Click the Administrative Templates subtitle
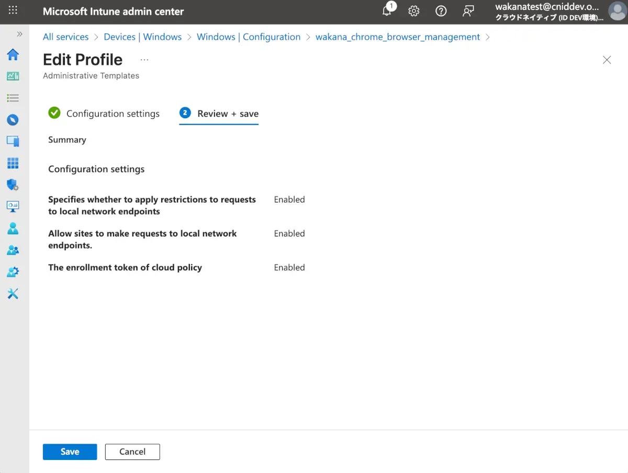Image resolution: width=628 pixels, height=473 pixels. (91, 76)
